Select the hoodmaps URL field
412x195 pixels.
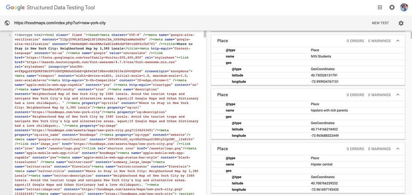(60, 23)
